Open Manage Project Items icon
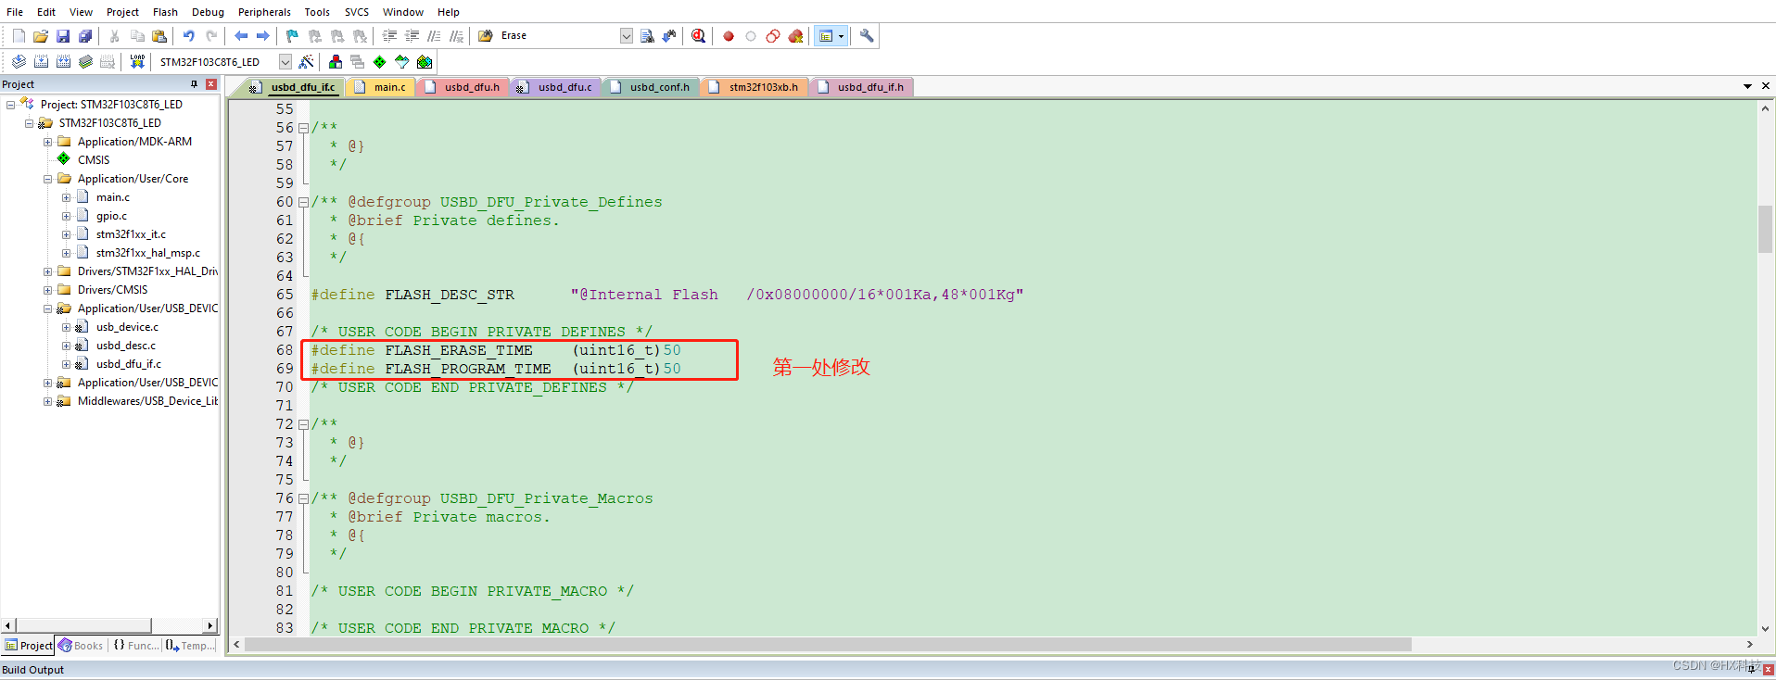1776x680 pixels. coord(336,62)
